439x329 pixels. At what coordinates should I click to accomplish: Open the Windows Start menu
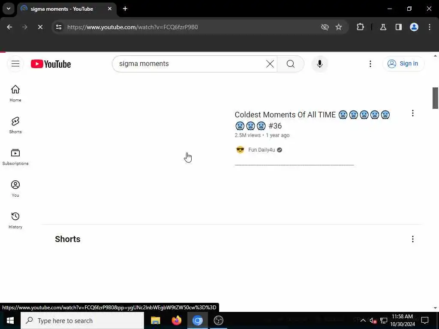[10, 320]
